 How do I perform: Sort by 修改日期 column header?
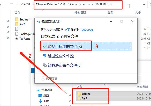pos(80,13)
